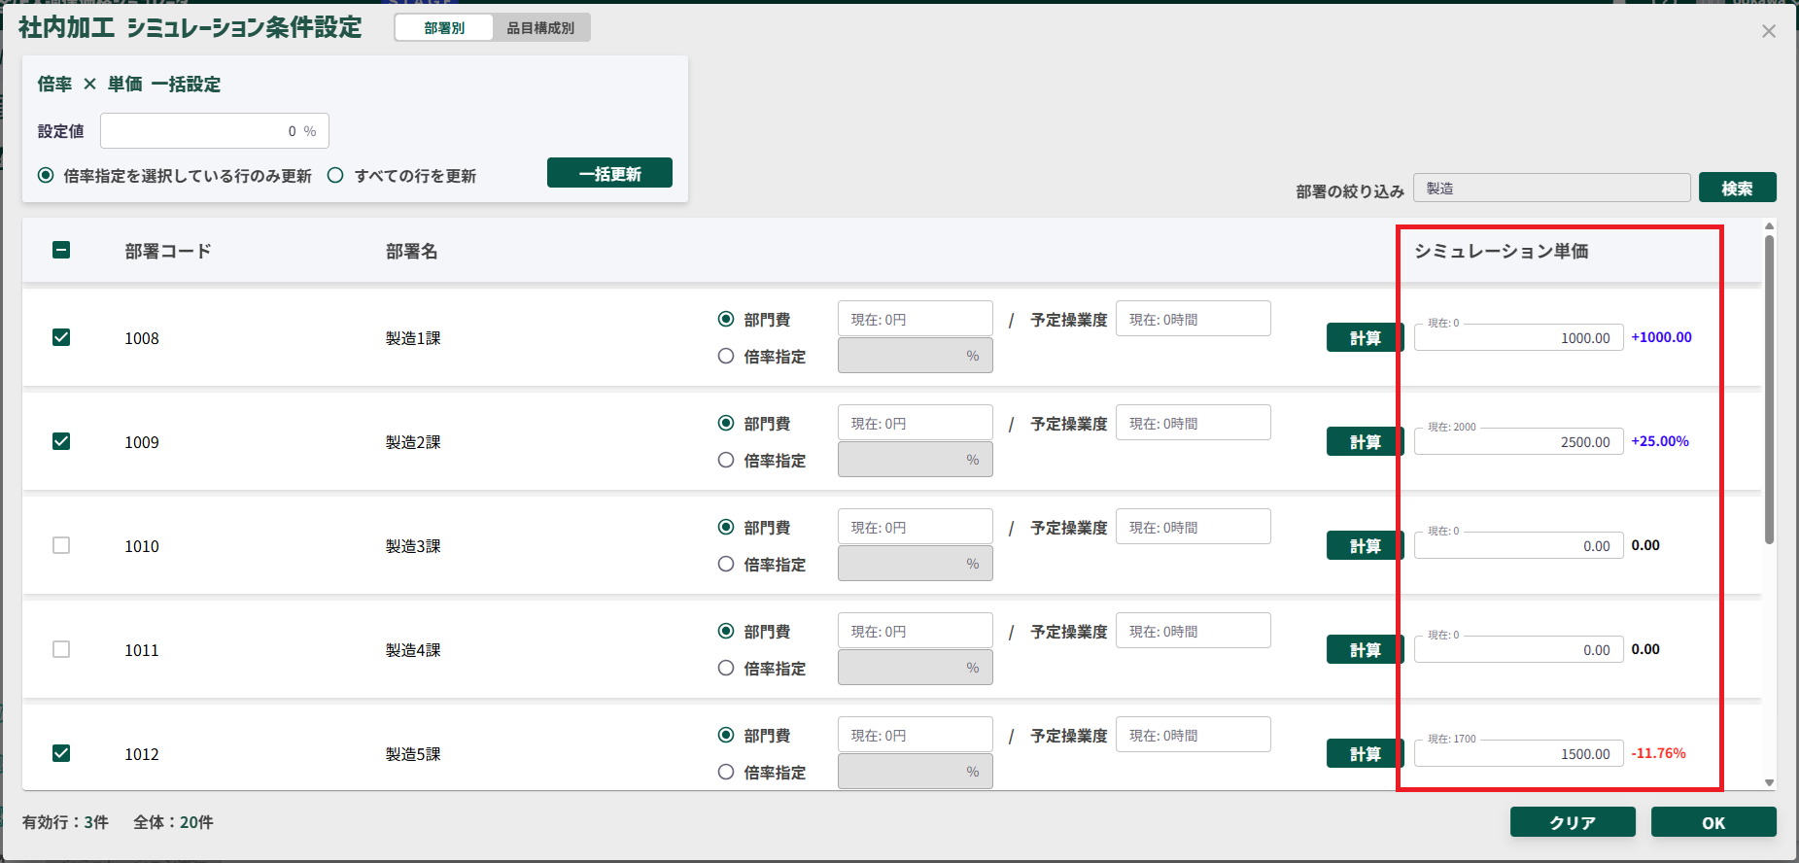Select すべての行を更新 radio option
Image resolution: width=1799 pixels, height=863 pixels.
(336, 176)
